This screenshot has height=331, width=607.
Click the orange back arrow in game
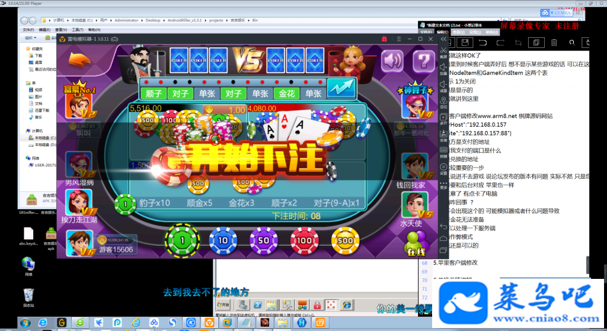coord(79,60)
